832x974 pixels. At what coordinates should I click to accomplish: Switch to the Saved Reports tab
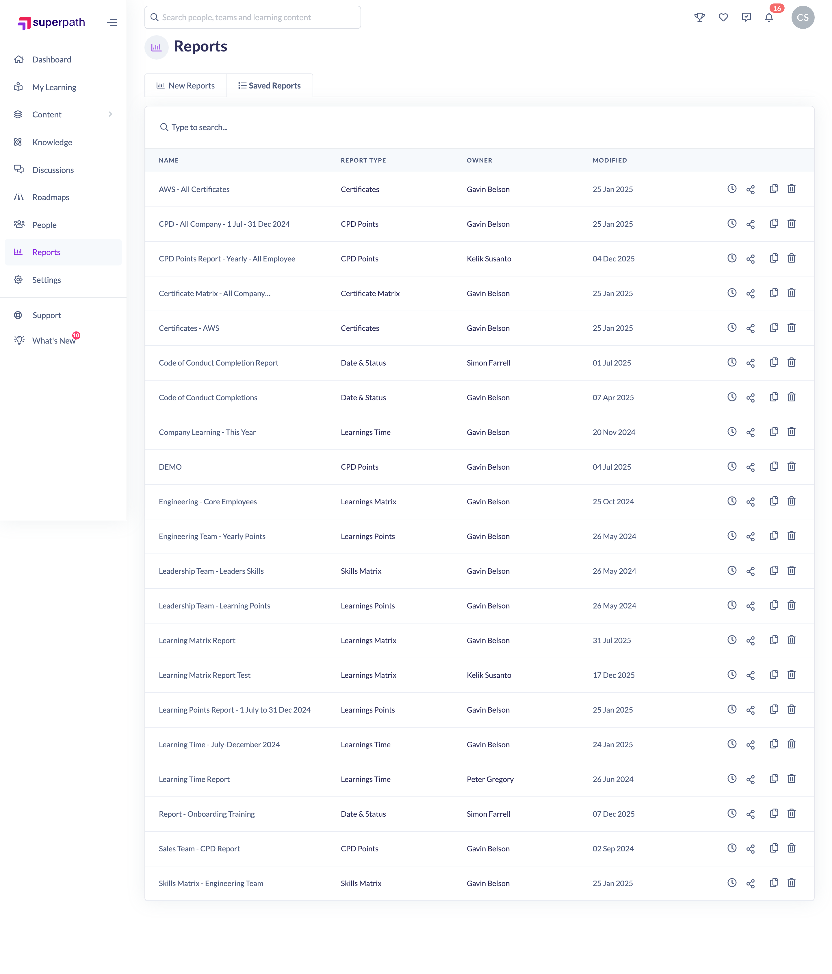coord(270,86)
